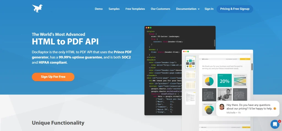Click Michelle's avatar in chat popup
This screenshot has width=282, height=131.
point(222,107)
